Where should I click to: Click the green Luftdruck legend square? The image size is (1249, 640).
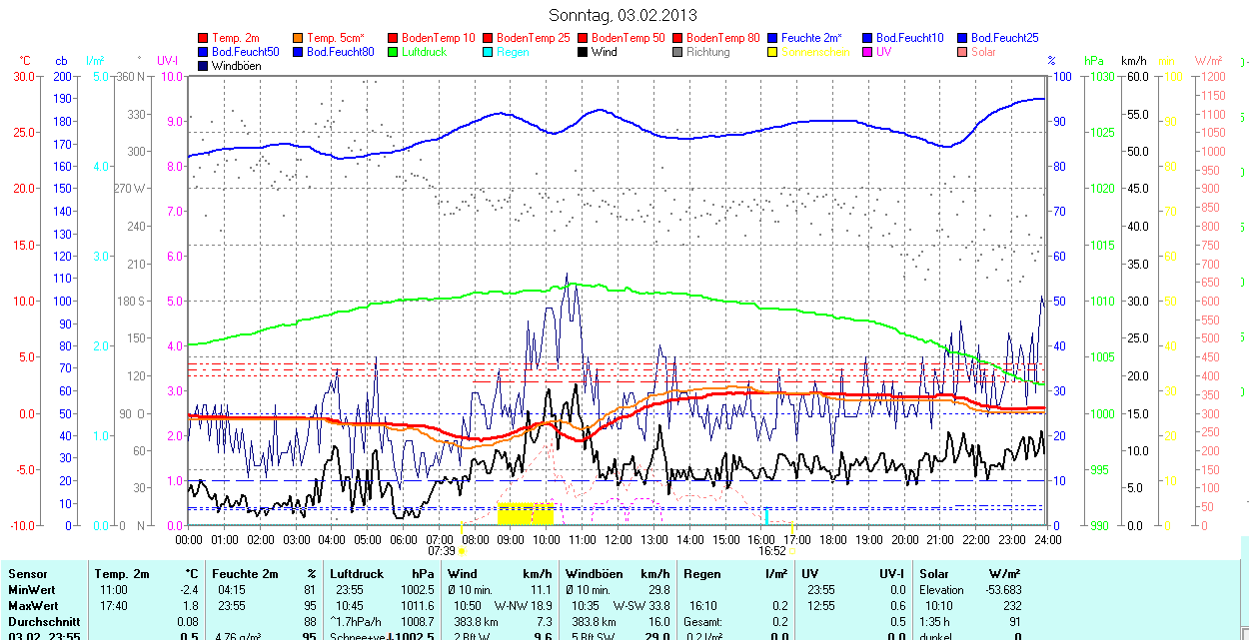coord(393,52)
